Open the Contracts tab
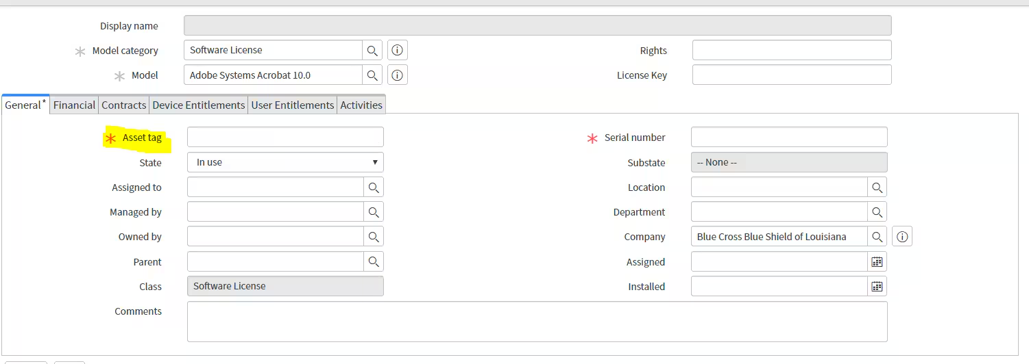 coord(124,105)
